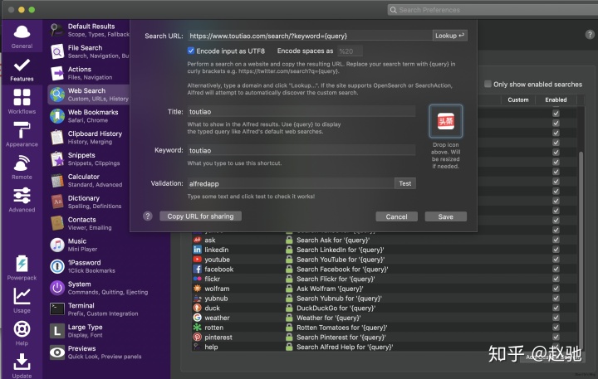Screen dimensions: 598x379
Task: Click the Terminal feature icon
Action: coord(57,309)
